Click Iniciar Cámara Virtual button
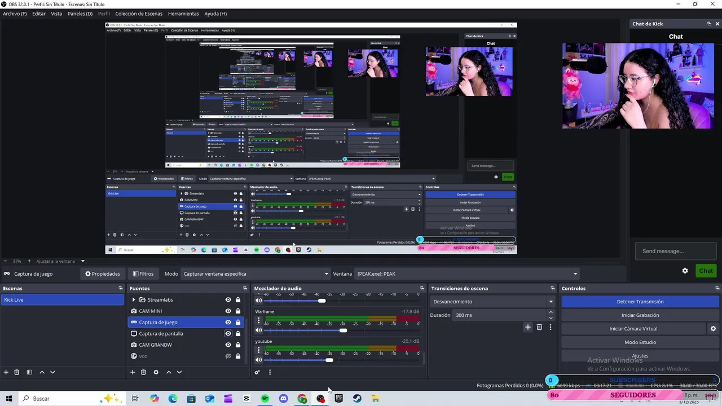This screenshot has height=406, width=722. [633, 329]
